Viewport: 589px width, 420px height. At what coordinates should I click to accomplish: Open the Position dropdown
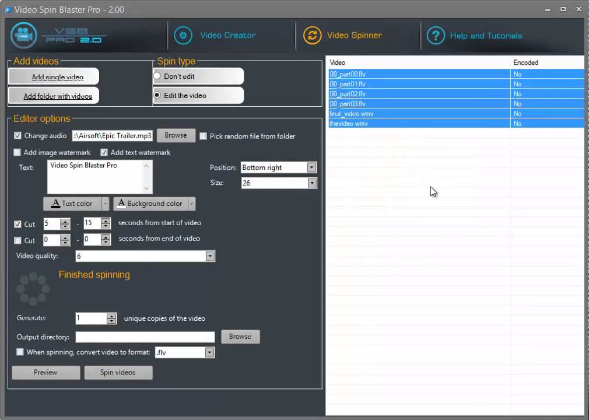coord(311,167)
